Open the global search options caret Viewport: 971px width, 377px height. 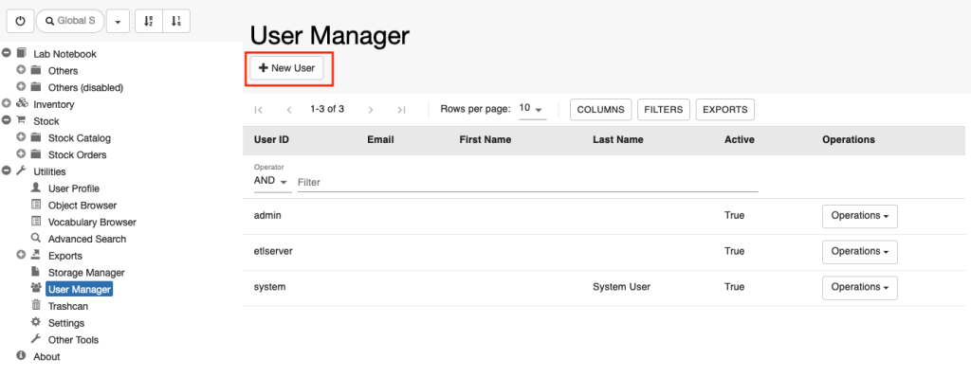point(118,21)
